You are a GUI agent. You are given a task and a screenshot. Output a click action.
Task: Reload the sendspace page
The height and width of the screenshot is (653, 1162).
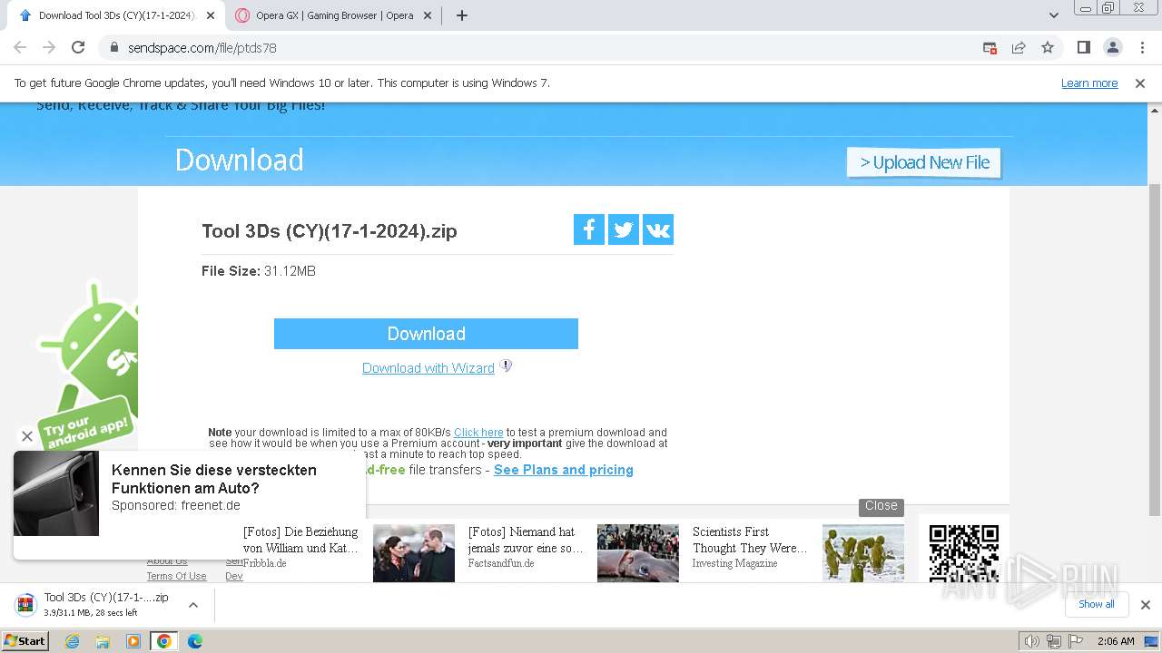[x=78, y=47]
